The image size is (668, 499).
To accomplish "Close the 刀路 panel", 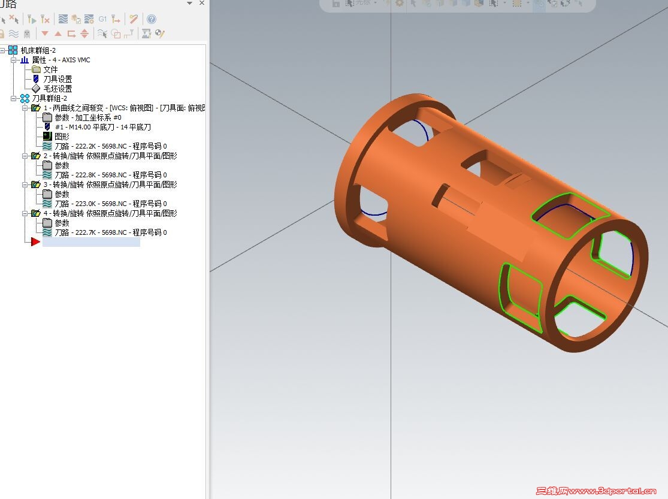I will [x=202, y=3].
